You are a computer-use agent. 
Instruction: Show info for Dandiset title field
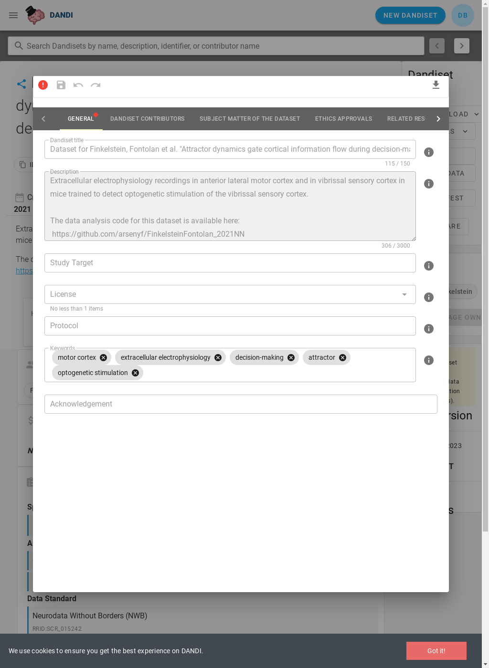(429, 152)
